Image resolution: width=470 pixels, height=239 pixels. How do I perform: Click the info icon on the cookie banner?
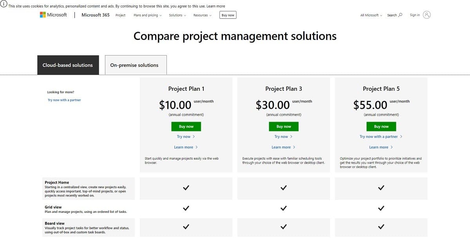(4, 5)
